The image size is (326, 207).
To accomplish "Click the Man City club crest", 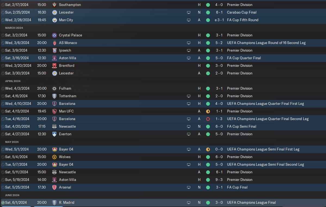I will [54, 20].
